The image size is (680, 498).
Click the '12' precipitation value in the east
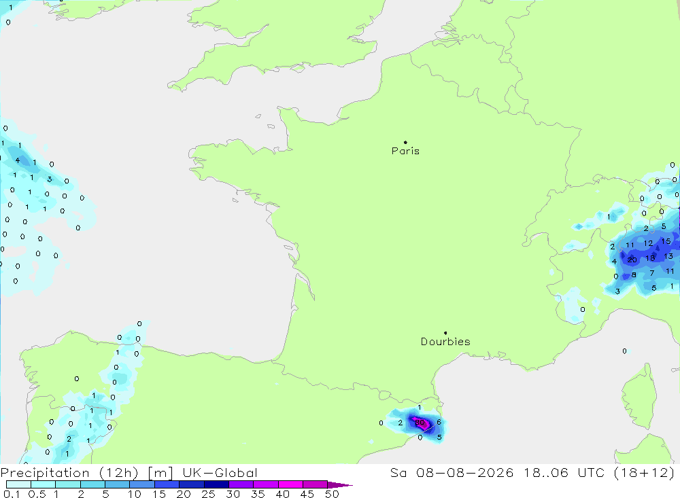point(648,243)
